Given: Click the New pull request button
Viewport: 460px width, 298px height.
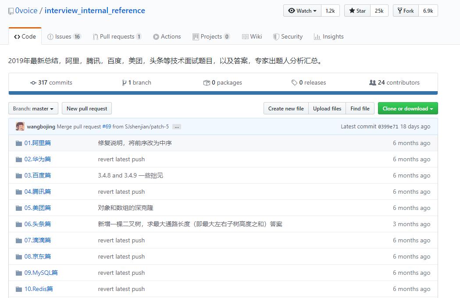Looking at the screenshot, I should (86, 108).
